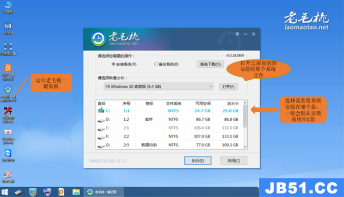This screenshot has width=344, height=197.
Task: Select the 软件 volume label cell
Action: click(149, 119)
